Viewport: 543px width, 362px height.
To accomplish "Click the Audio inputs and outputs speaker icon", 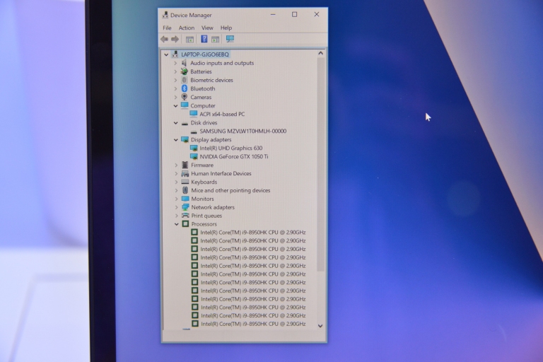I will point(185,63).
